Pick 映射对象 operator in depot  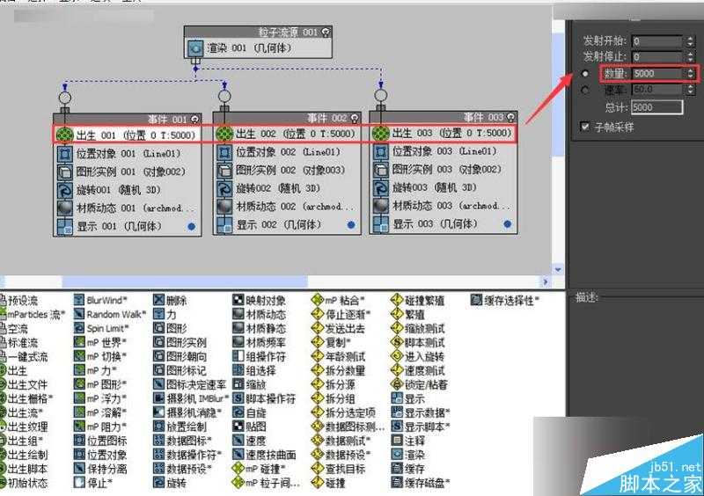[259, 300]
